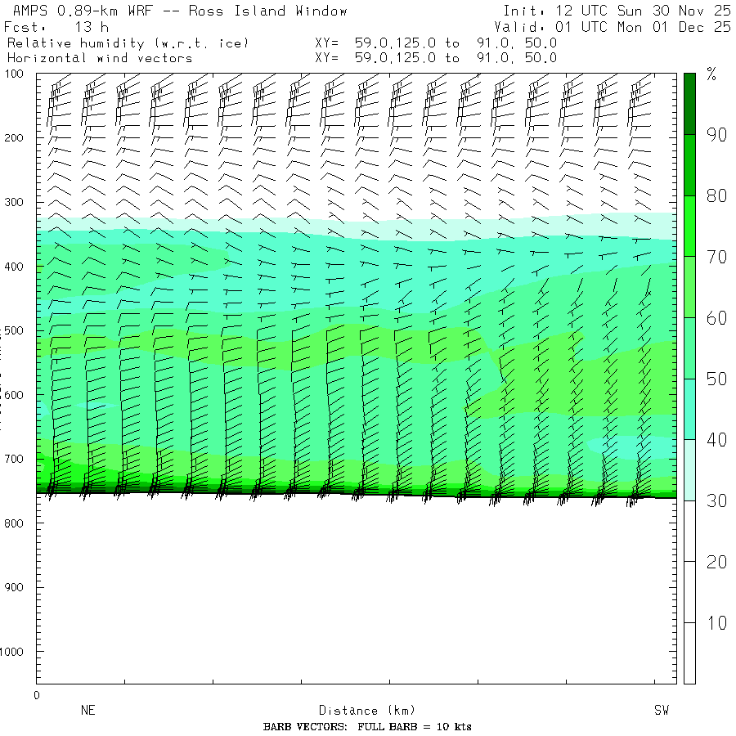Click the colorbar label 40

[x=716, y=440]
